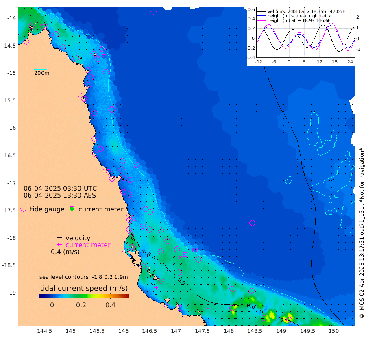Click the black line sample in the inset legend
Viewport: 366px width, 339px height.
[x=261, y=11]
